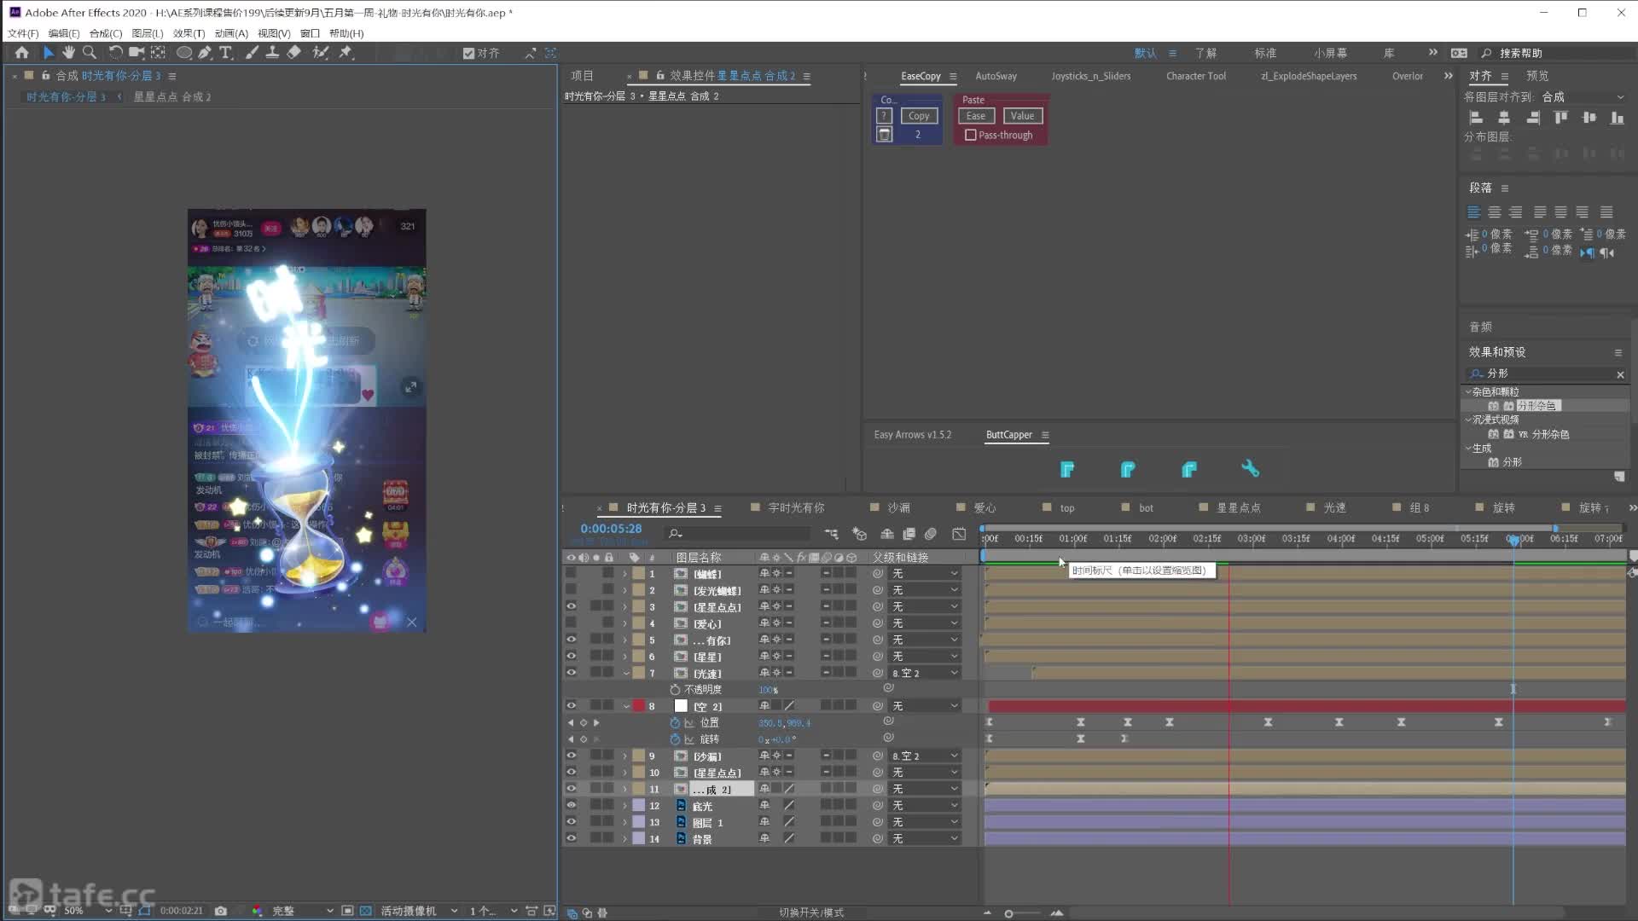This screenshot has width=1638, height=921.
Task: Select the Pen tool
Action: pos(205,53)
